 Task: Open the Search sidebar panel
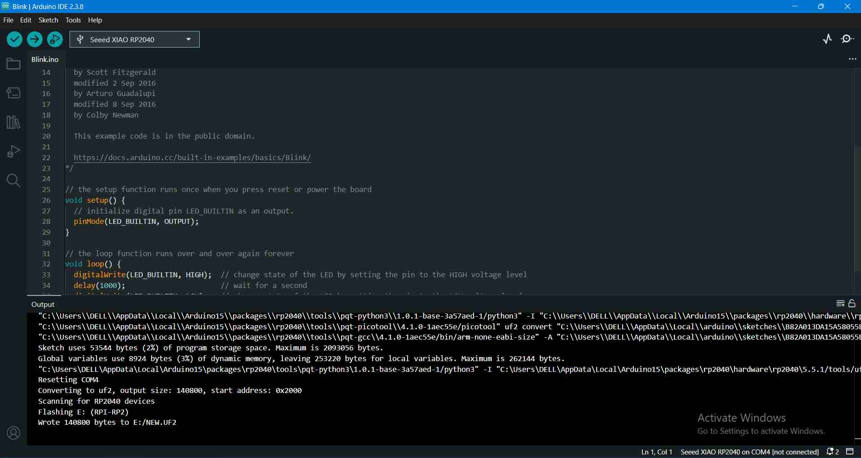tap(13, 180)
